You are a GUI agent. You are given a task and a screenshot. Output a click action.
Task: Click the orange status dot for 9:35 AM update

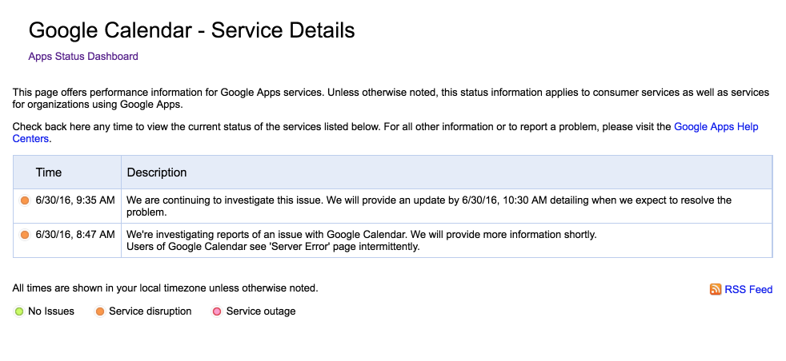pyautogui.click(x=25, y=200)
